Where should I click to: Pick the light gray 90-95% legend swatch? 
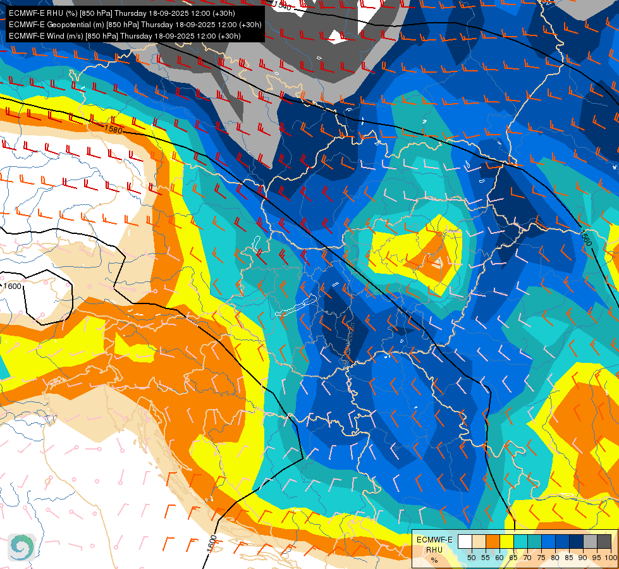coord(591,541)
